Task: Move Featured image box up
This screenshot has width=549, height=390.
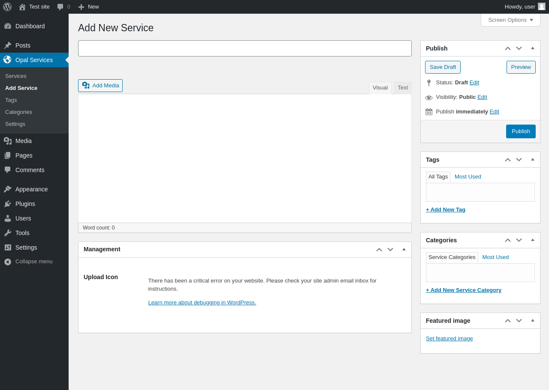Action: [x=508, y=321]
